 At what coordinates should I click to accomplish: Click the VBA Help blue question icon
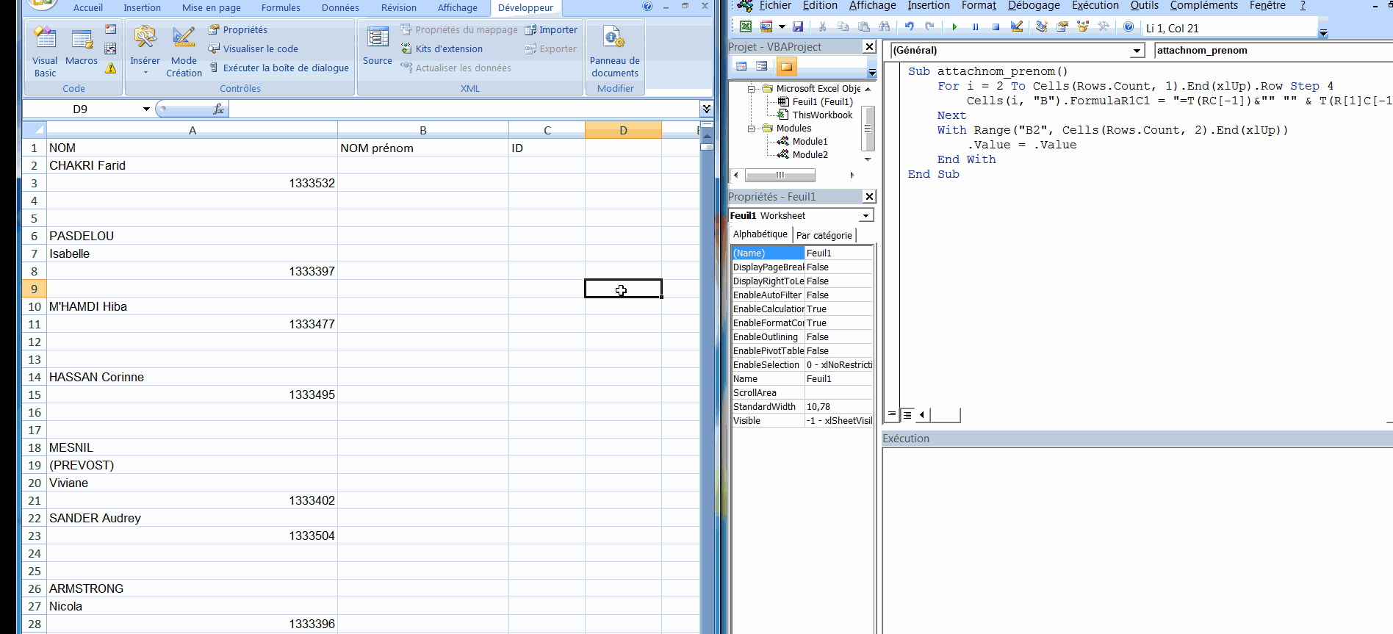tap(1129, 26)
